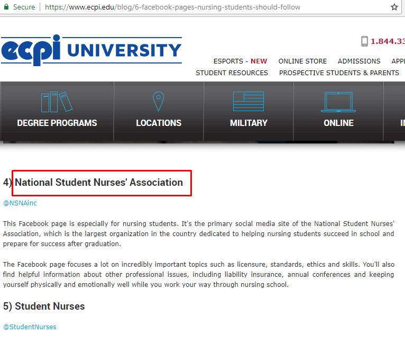Click the red phone number 1.844.33
Screen dimensions: 405x343
[388, 41]
